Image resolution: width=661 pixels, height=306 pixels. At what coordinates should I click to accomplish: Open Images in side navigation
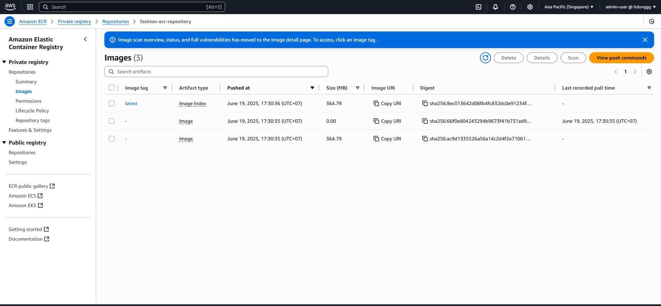click(23, 91)
